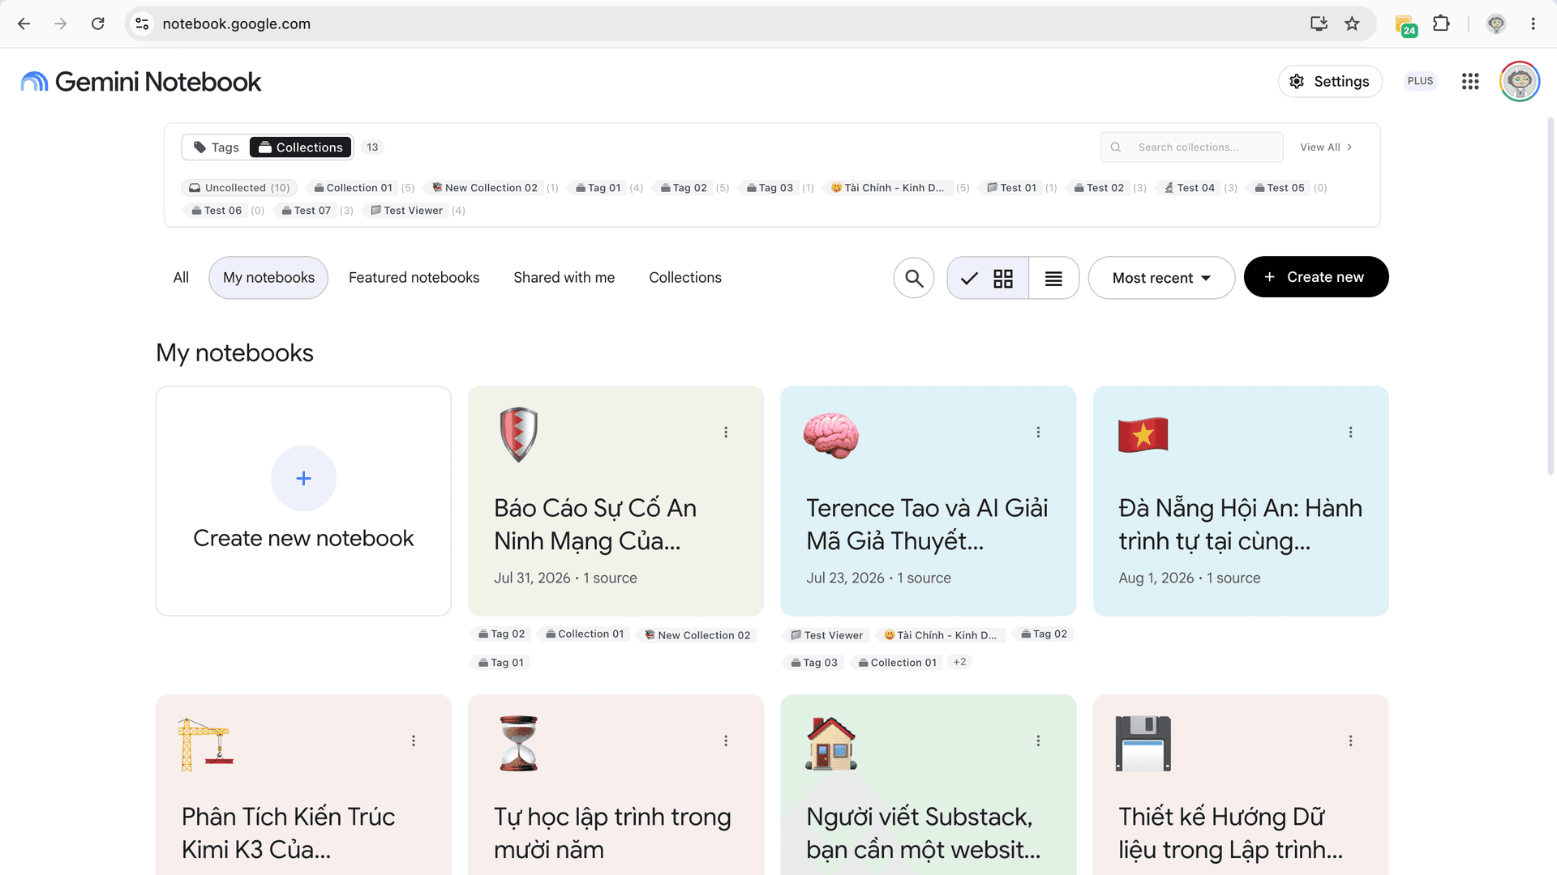This screenshot has height=875, width=1557.
Task: Open options menu for Đà Nẵng Hội An notebook
Action: click(x=1350, y=433)
